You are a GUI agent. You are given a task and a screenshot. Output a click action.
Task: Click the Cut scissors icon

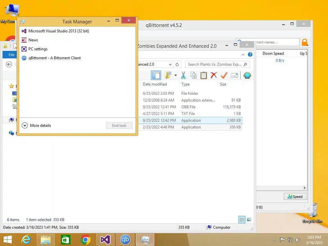[x=184, y=75]
